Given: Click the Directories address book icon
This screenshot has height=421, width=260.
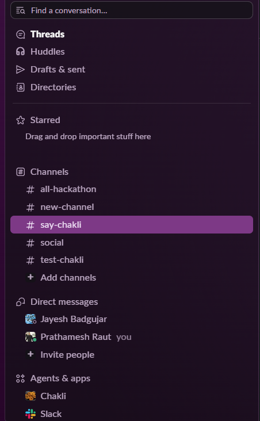Looking at the screenshot, I should 20,87.
